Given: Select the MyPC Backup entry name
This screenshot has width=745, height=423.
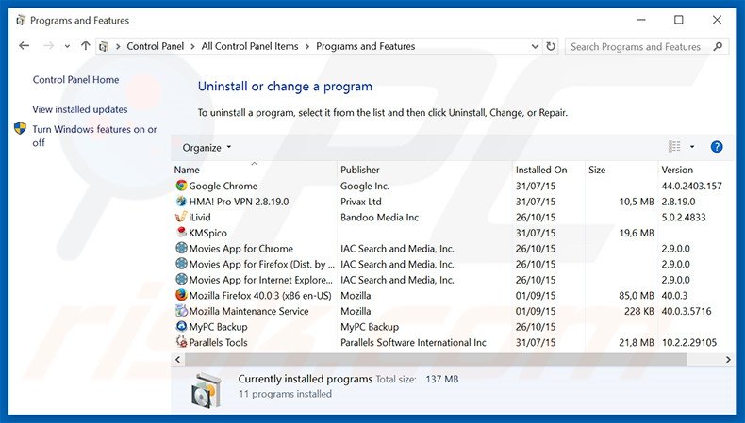Looking at the screenshot, I should coord(218,327).
